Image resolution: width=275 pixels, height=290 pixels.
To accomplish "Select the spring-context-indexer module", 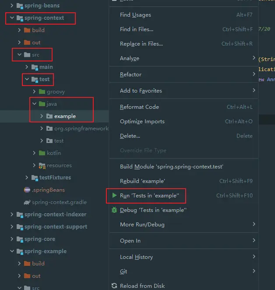I will point(56,215).
